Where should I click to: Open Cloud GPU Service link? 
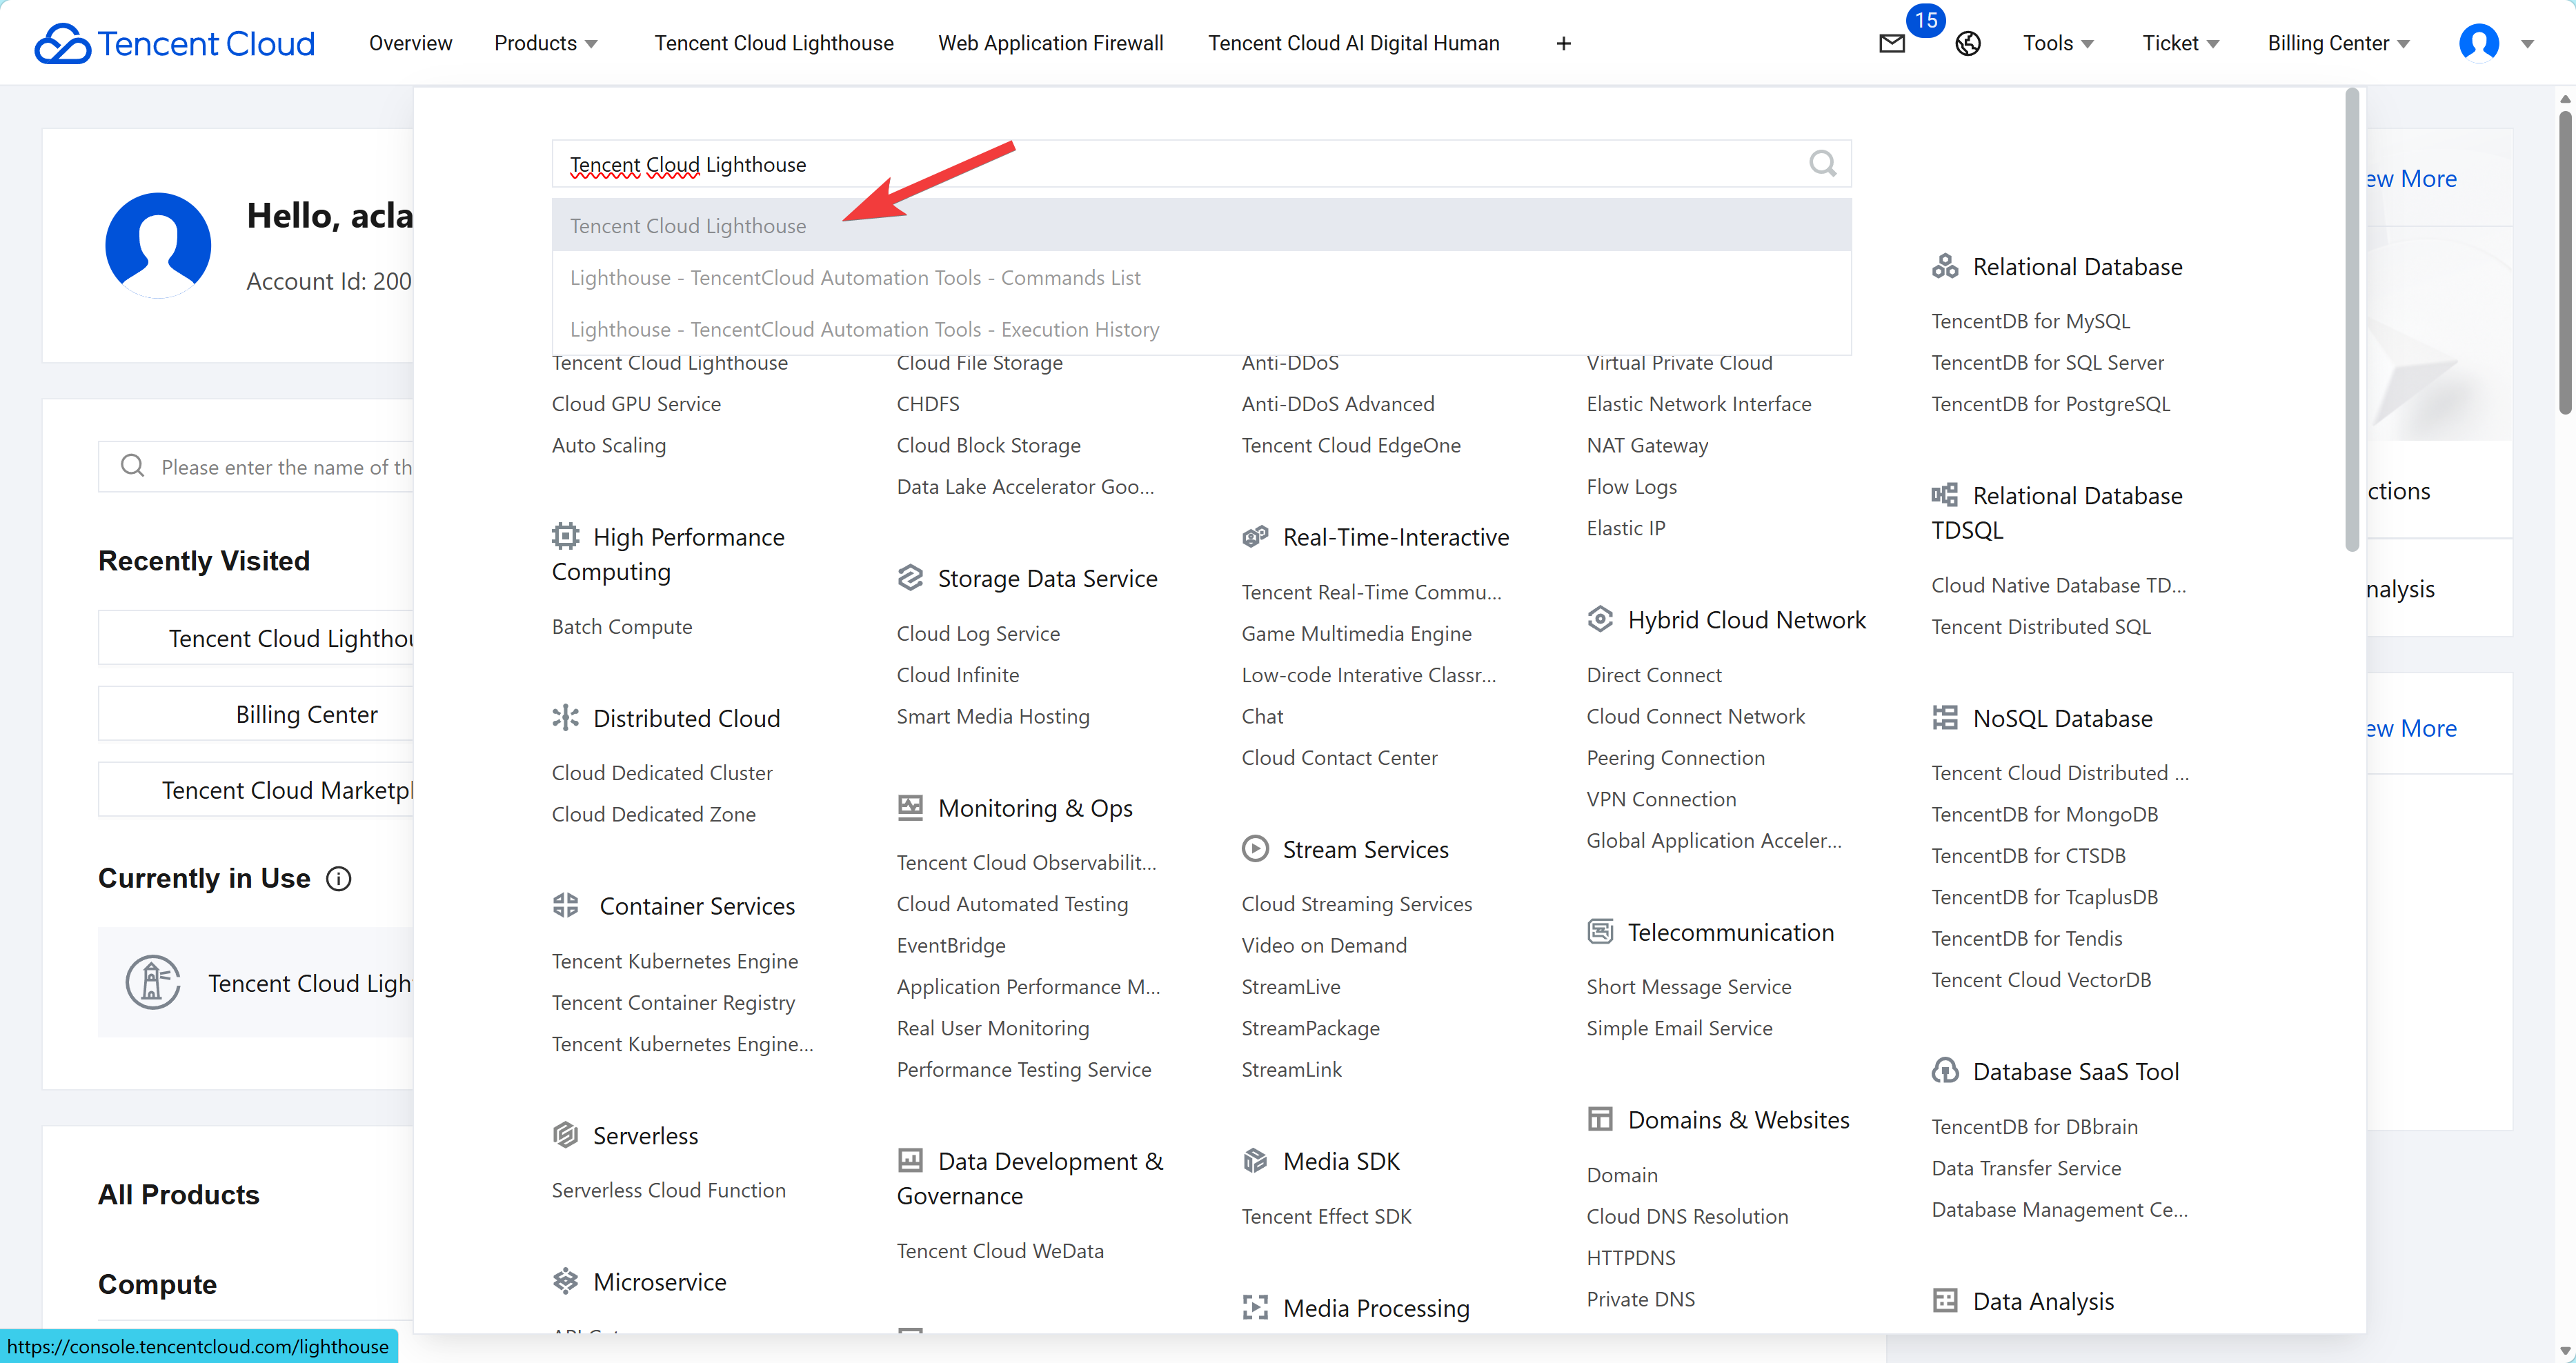(636, 403)
